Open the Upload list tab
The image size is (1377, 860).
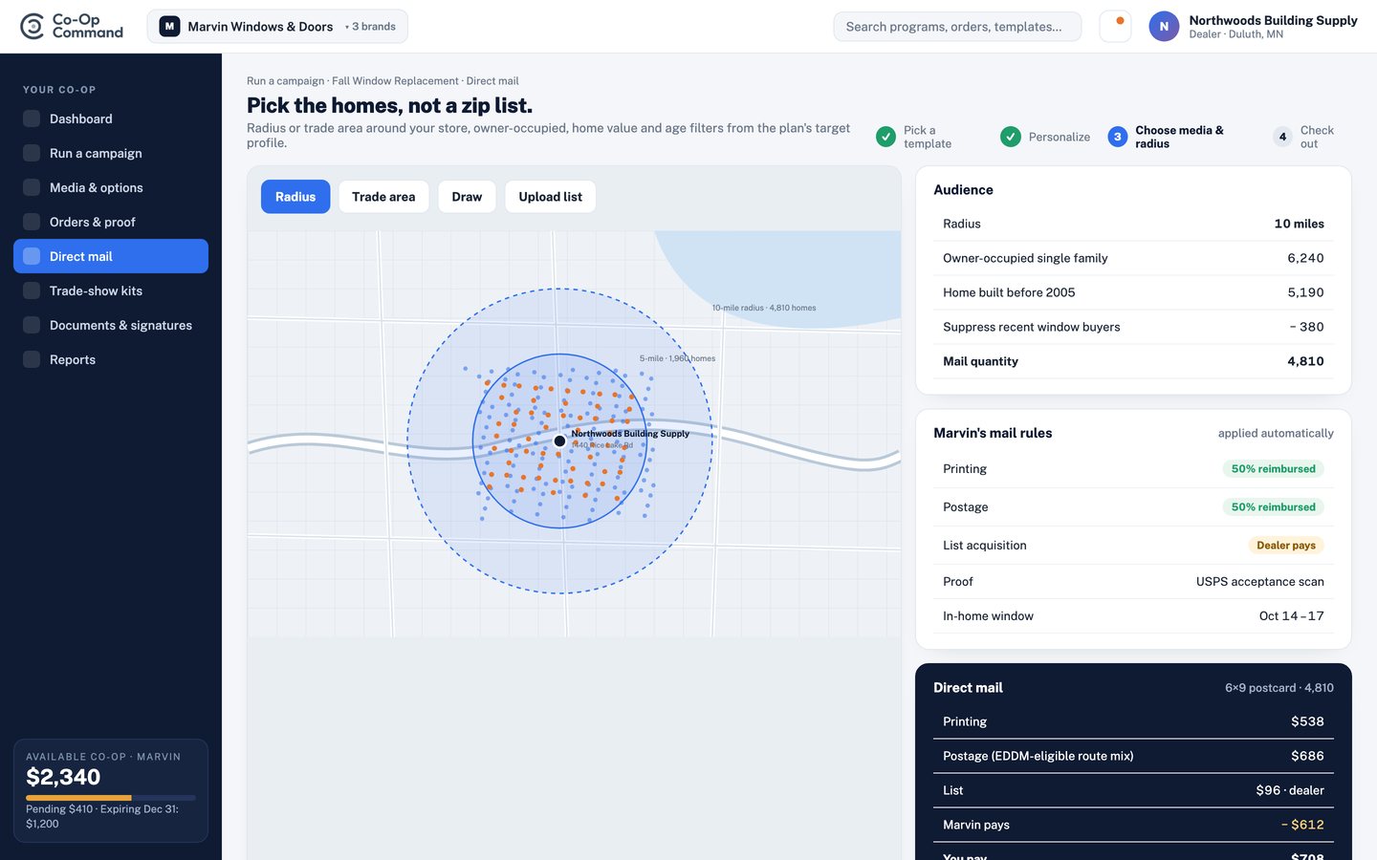(550, 197)
